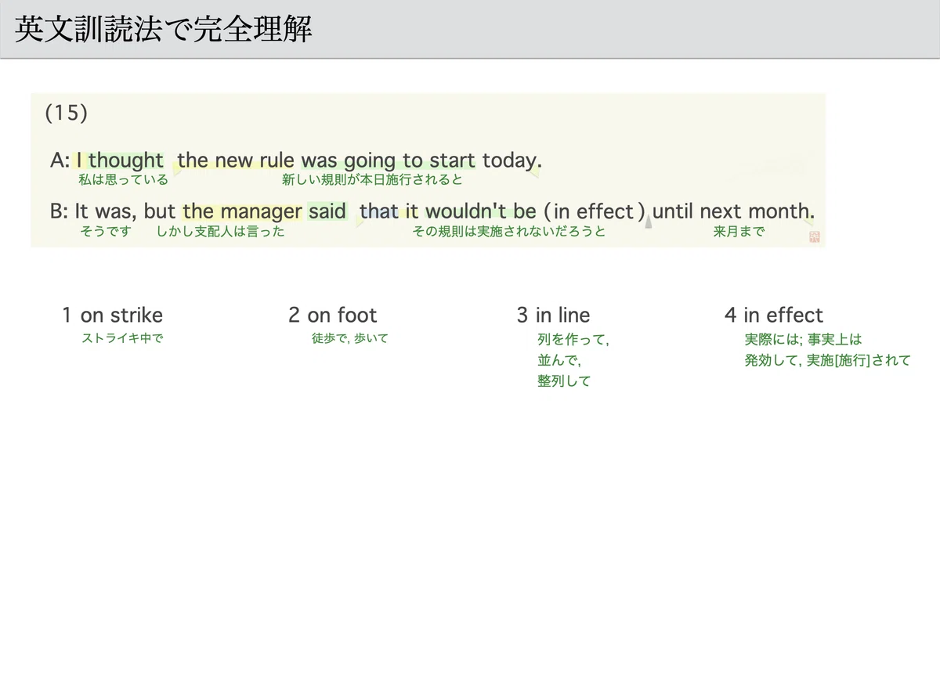Select answer option 2 'on foot'

coord(333,316)
